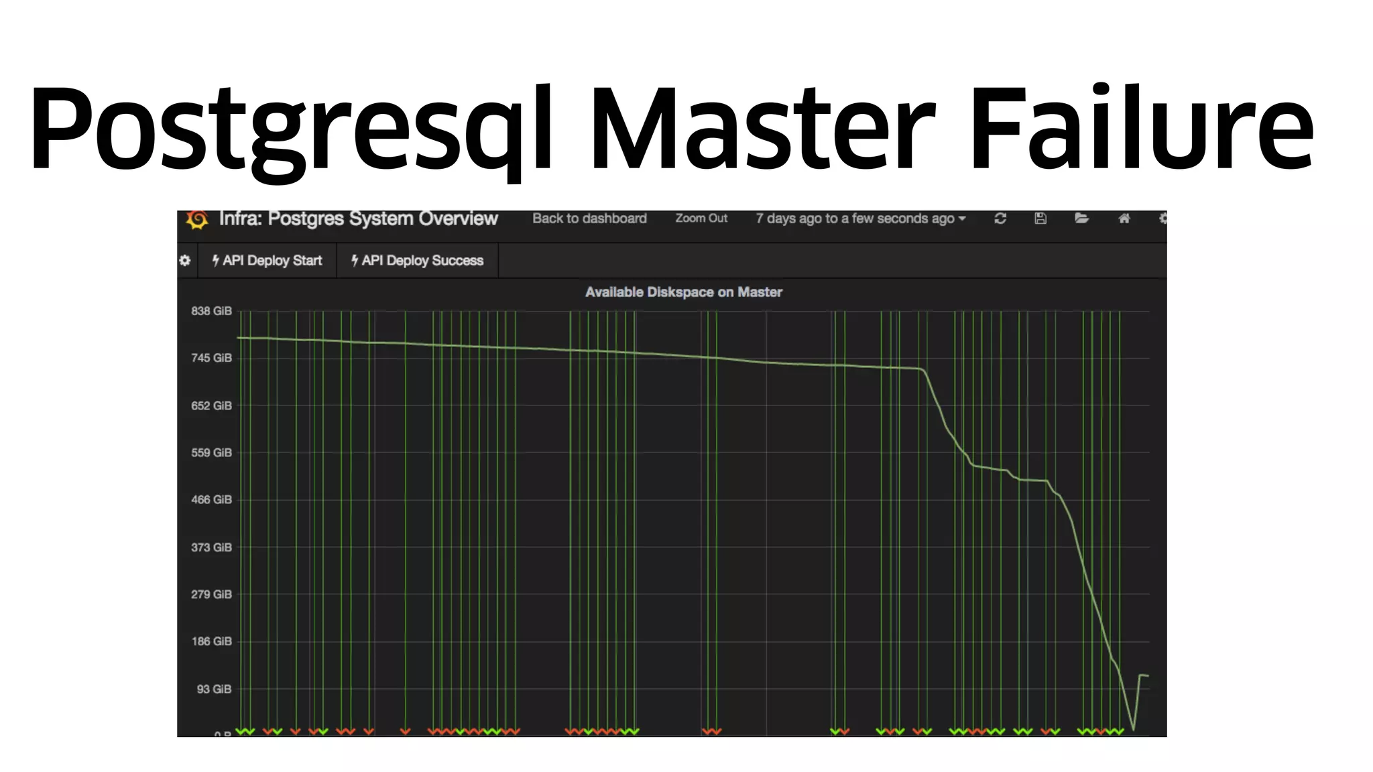The height and width of the screenshot is (772, 1373).
Task: Toggle API Deploy Success annotation
Action: tap(417, 261)
